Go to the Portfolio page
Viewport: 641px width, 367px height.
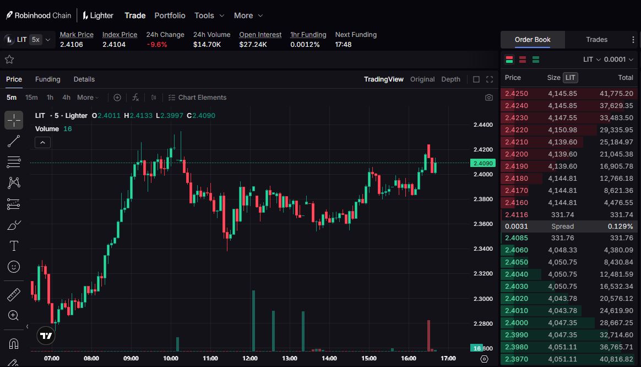coord(170,15)
